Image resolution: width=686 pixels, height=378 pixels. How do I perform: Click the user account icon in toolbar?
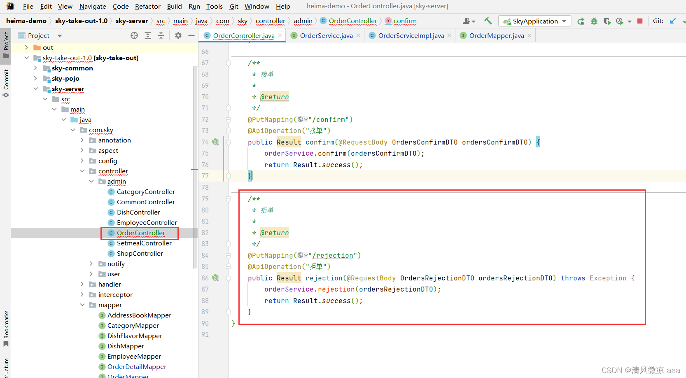click(467, 21)
